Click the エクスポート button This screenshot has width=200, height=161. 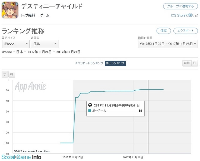click(186, 31)
